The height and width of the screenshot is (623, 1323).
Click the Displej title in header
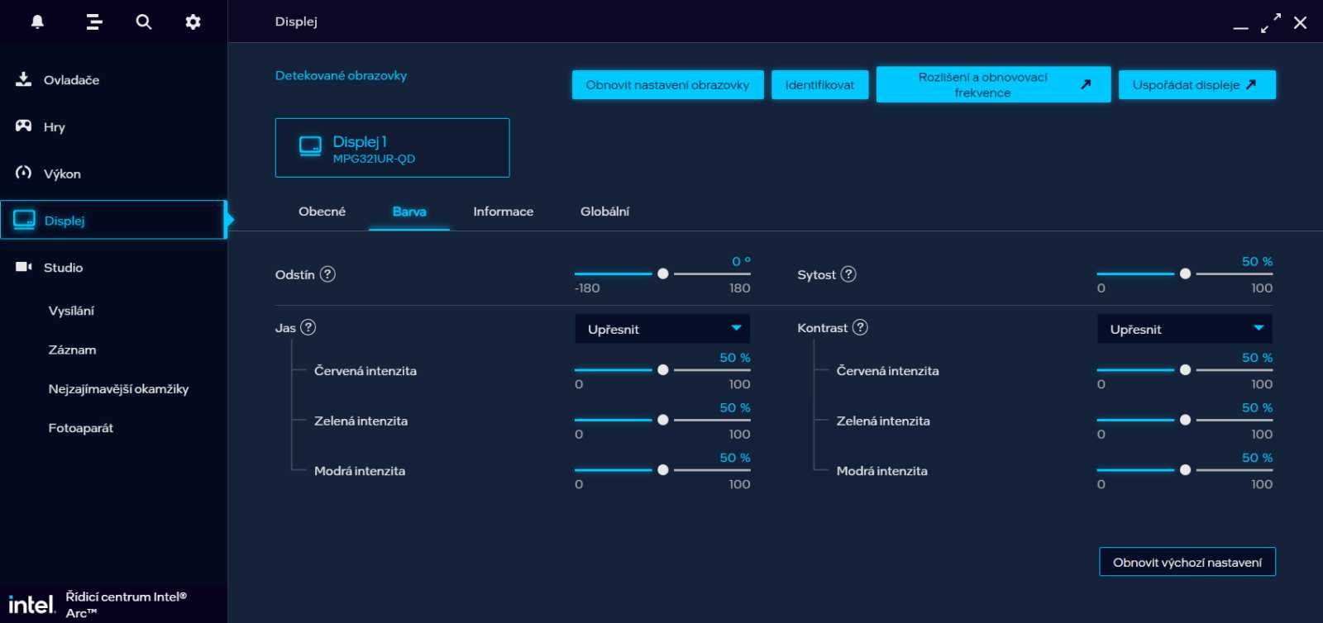(x=296, y=21)
